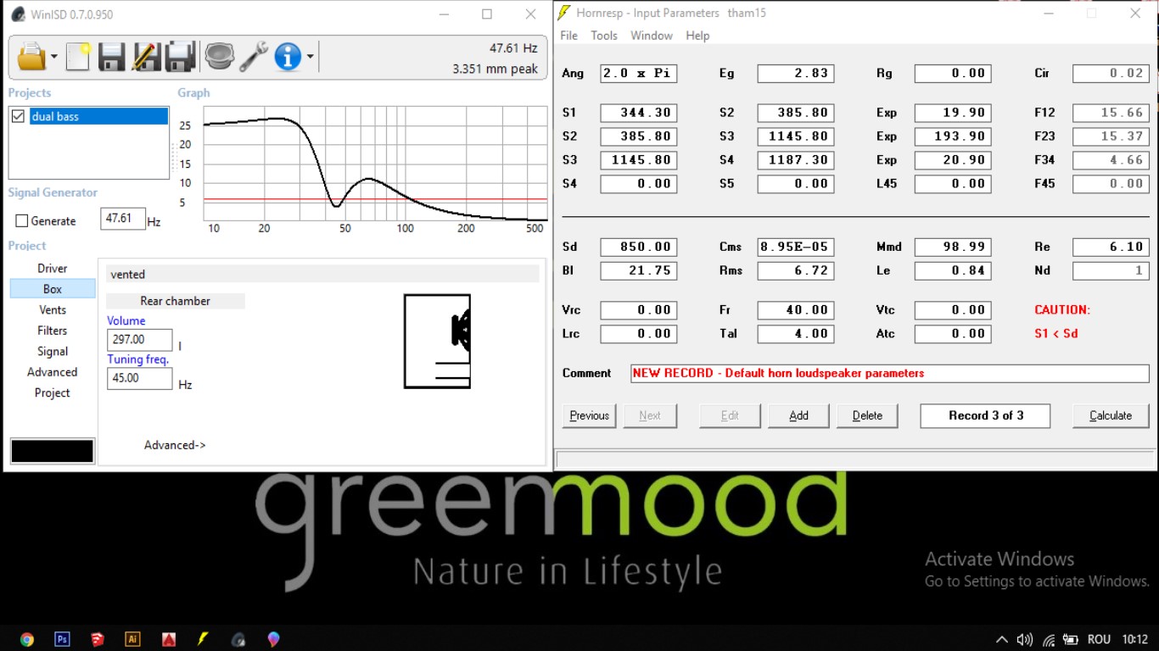This screenshot has width=1159, height=651.
Task: Switch to the Vents section
Action: click(53, 309)
